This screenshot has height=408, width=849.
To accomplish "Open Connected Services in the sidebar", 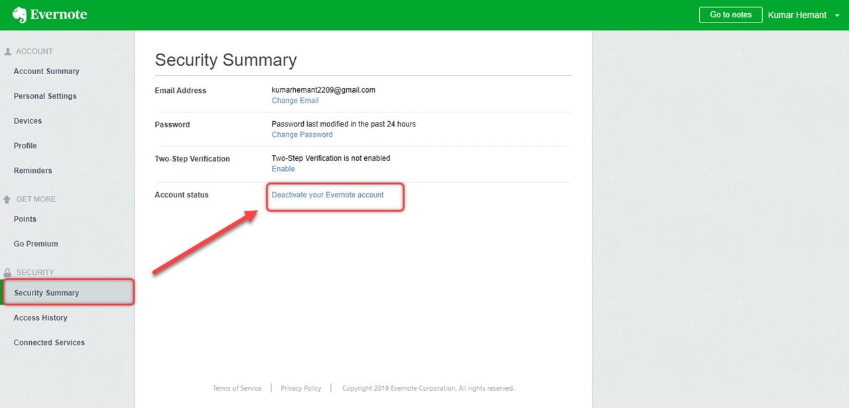I will tap(49, 342).
